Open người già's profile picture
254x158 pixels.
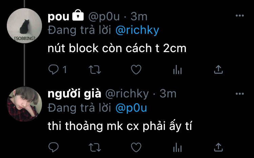24,104
